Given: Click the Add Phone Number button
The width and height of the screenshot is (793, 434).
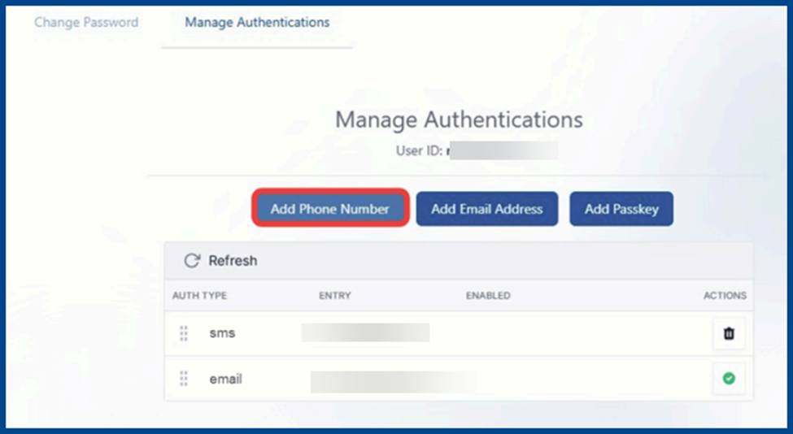Looking at the screenshot, I should (329, 209).
